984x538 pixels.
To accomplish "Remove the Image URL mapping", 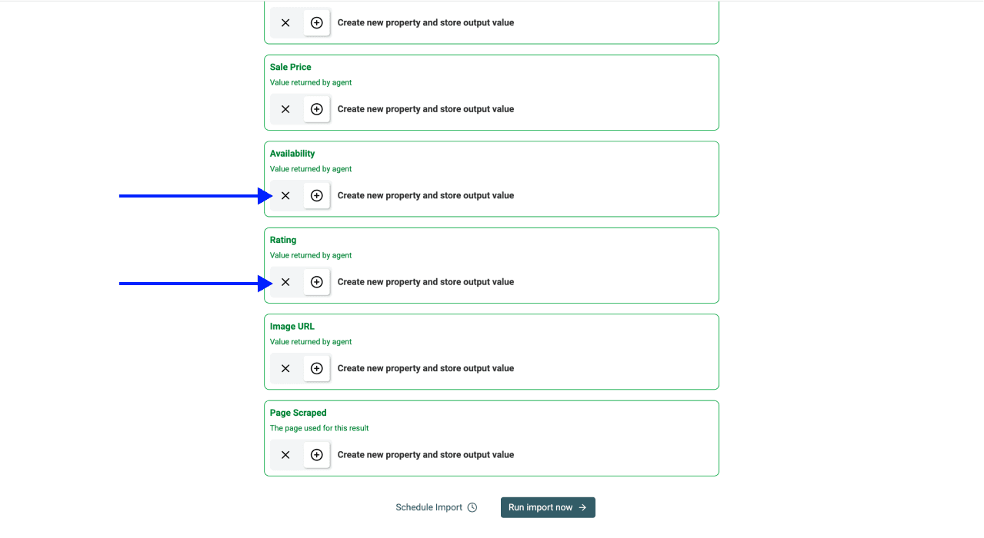I will tap(285, 368).
